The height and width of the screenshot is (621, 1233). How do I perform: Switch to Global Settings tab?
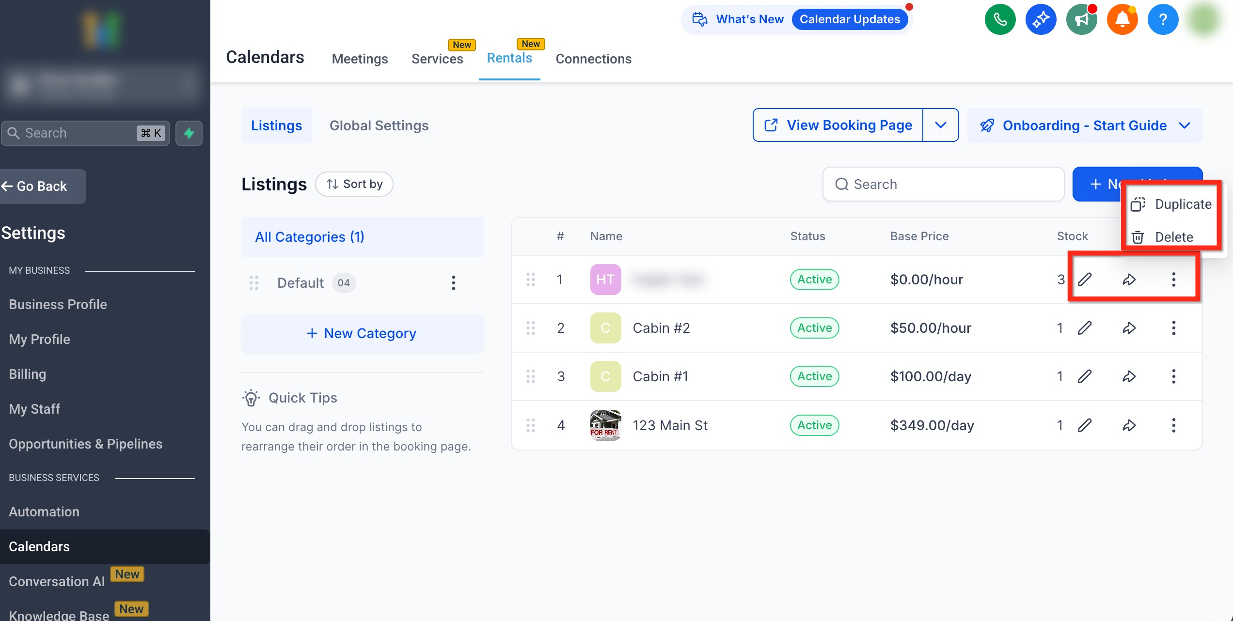379,125
